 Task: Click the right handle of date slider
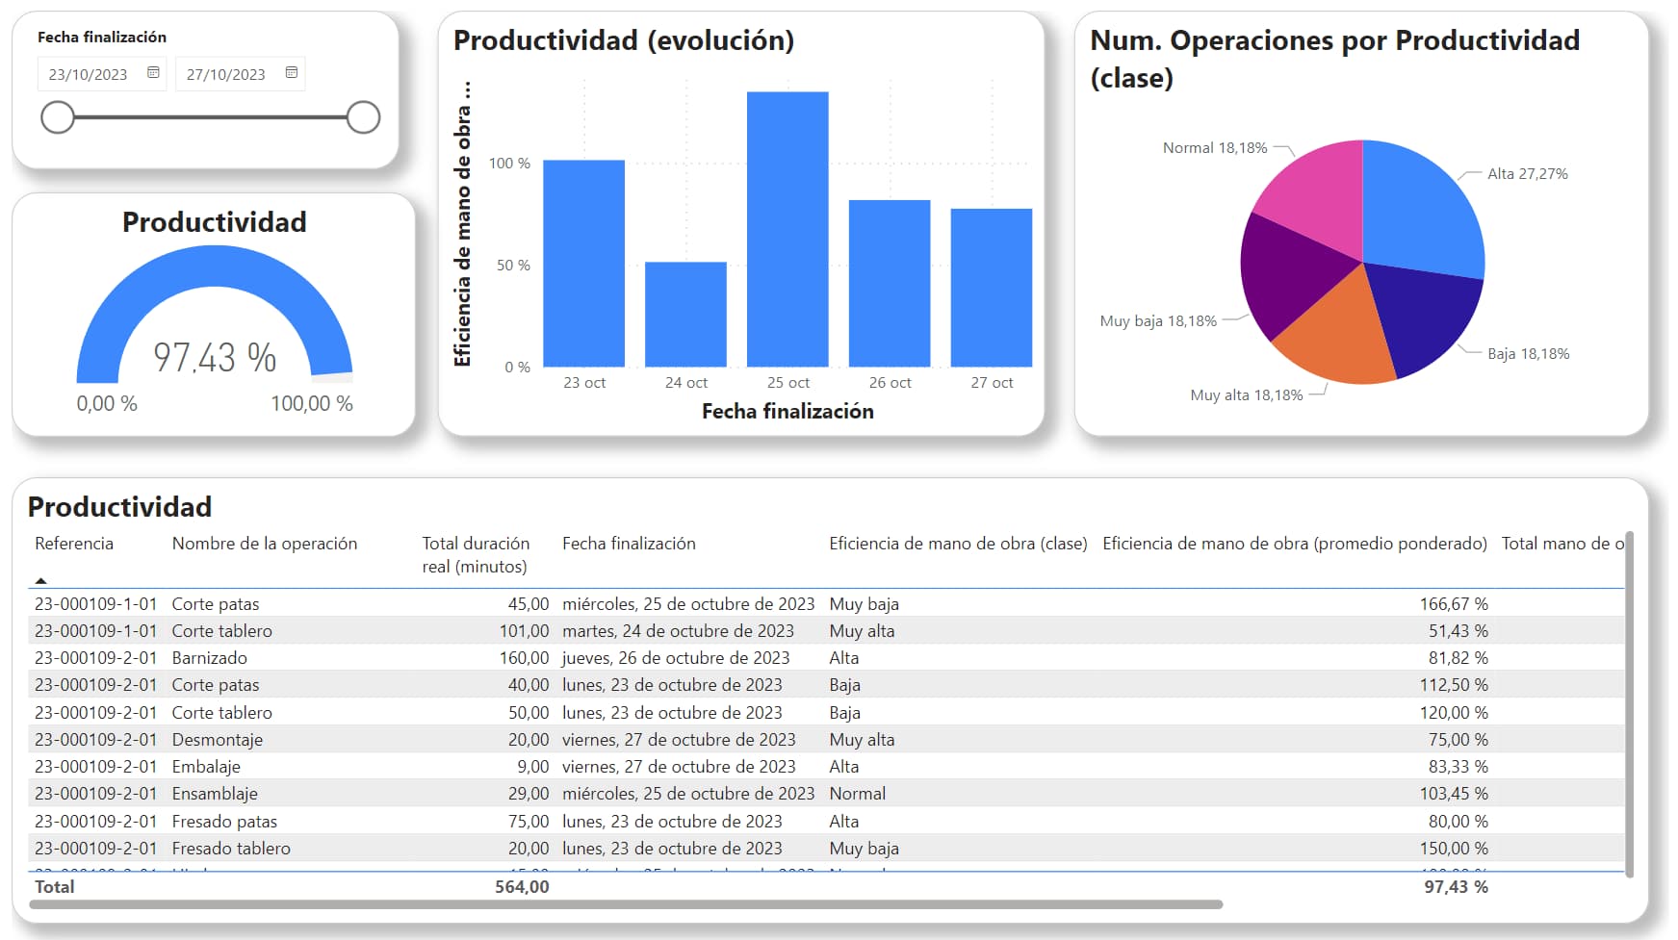point(363,117)
